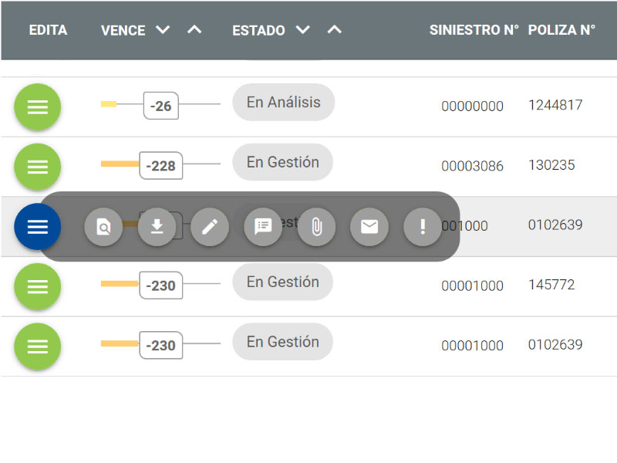Click the En Análisis status chip

pyautogui.click(x=283, y=103)
